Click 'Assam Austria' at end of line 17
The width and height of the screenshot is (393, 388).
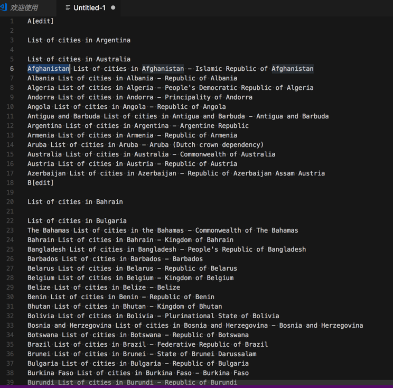[x=300, y=173]
